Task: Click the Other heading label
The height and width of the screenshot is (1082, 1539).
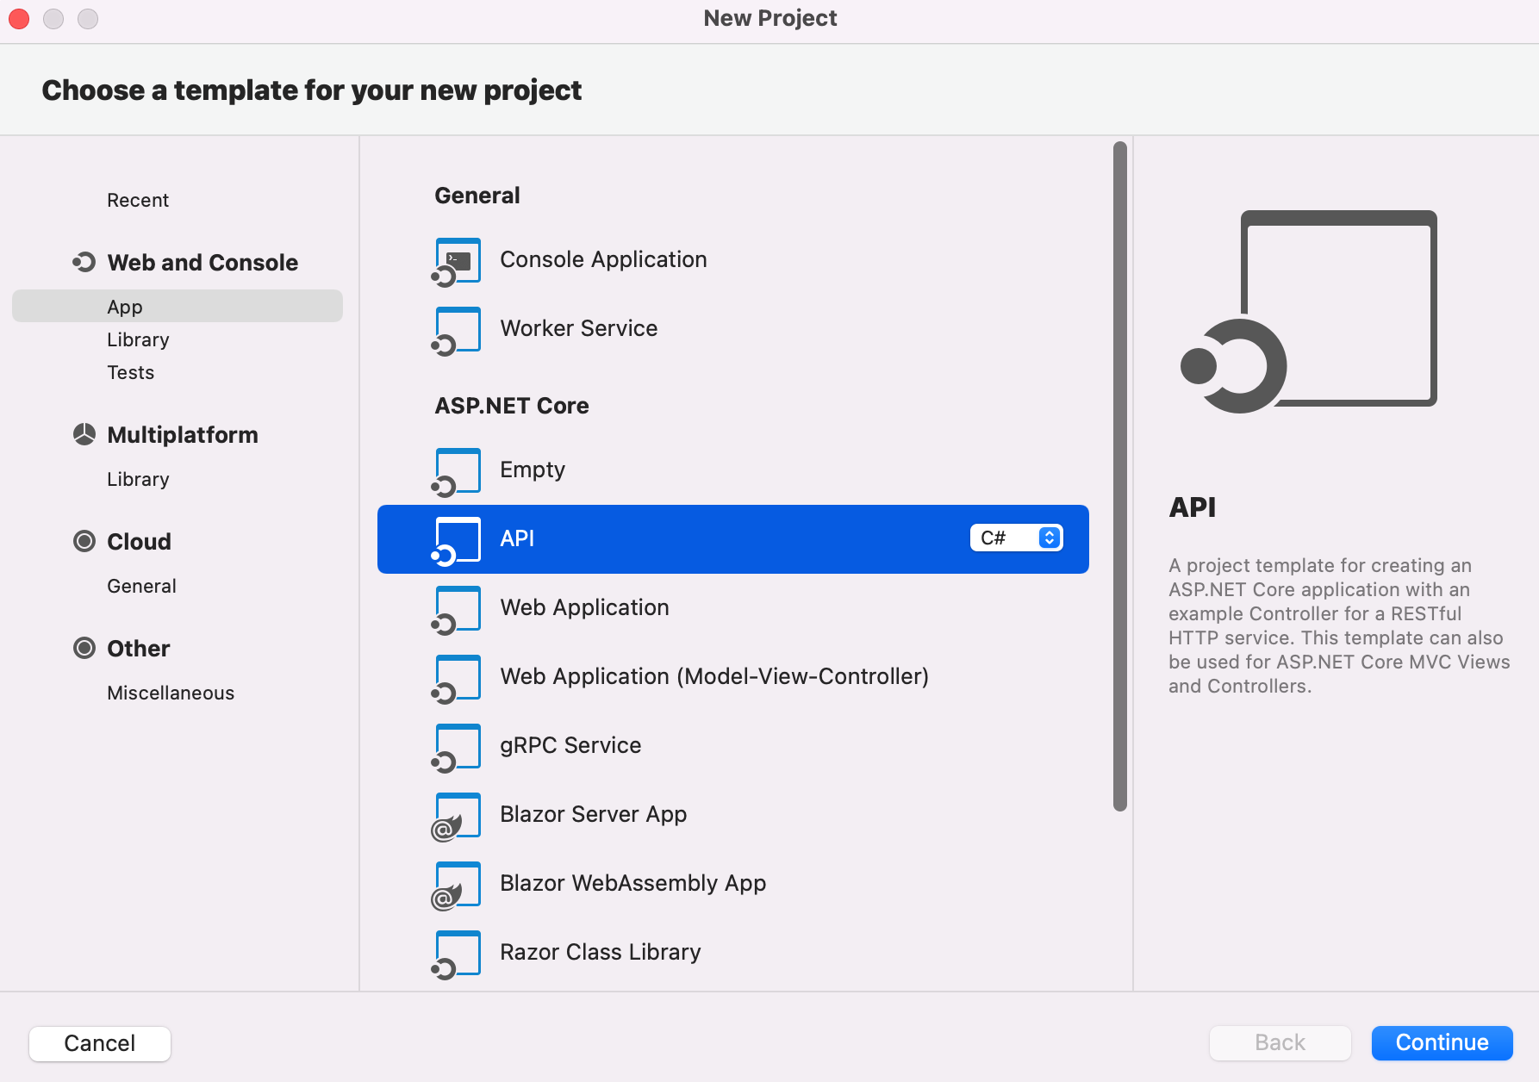Action: tap(138, 648)
